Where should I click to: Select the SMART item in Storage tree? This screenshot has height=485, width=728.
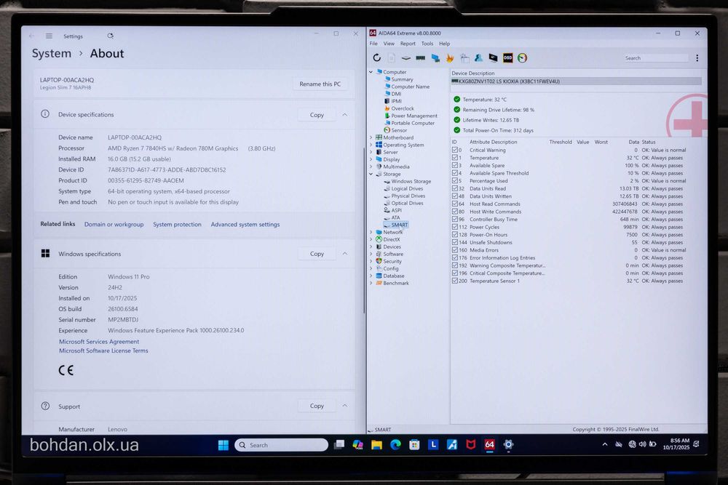399,225
